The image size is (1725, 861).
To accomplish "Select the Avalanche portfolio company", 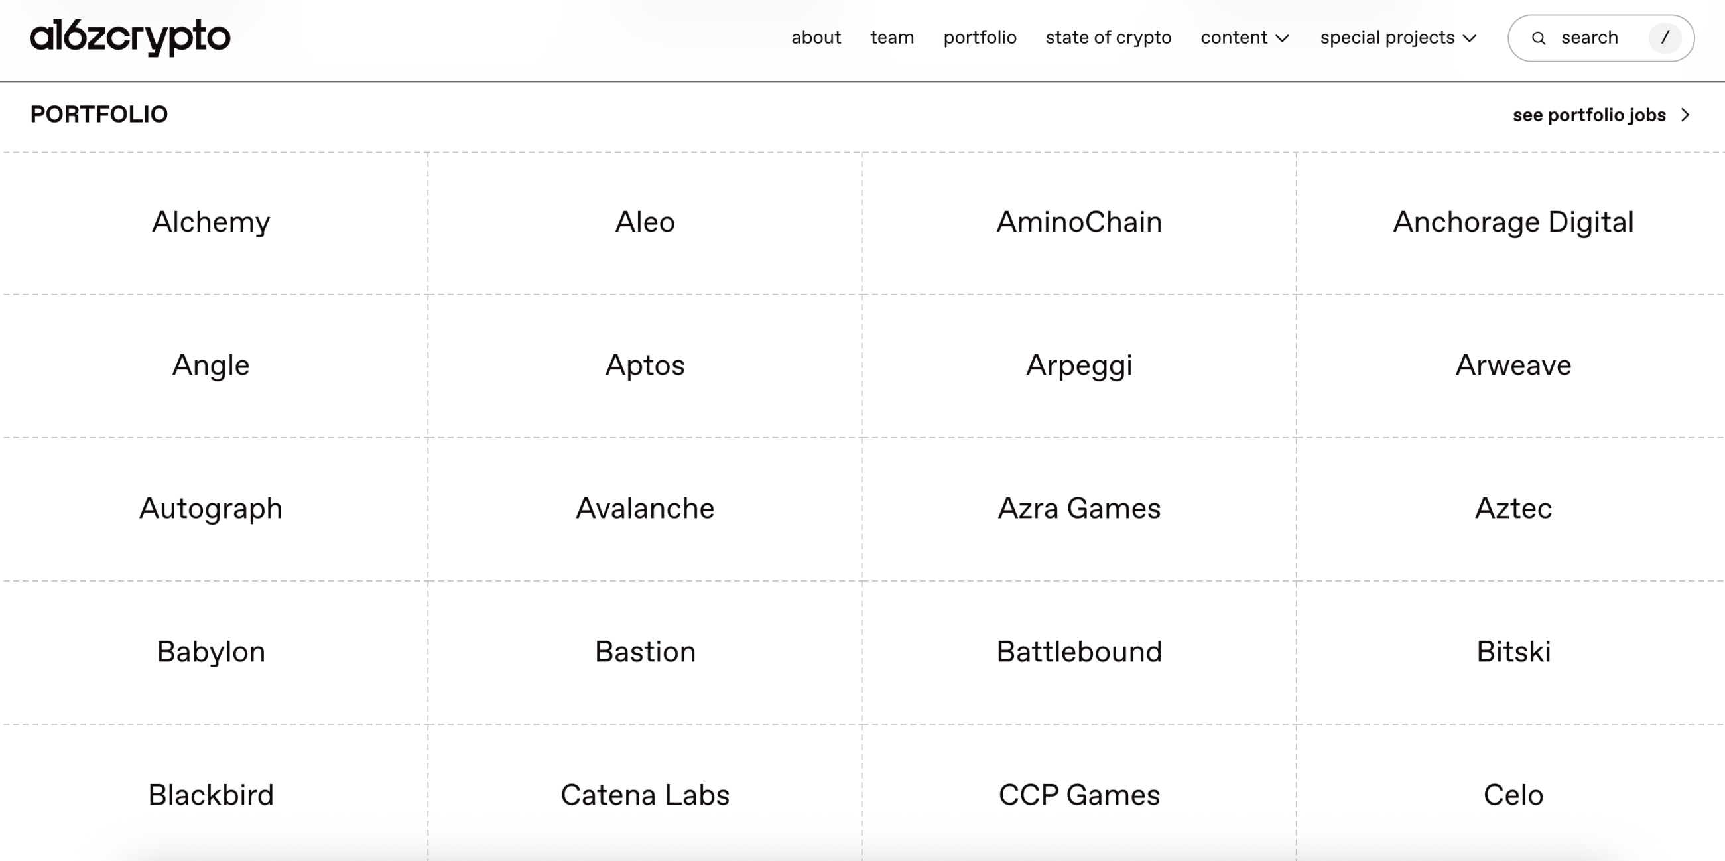I will pos(645,509).
